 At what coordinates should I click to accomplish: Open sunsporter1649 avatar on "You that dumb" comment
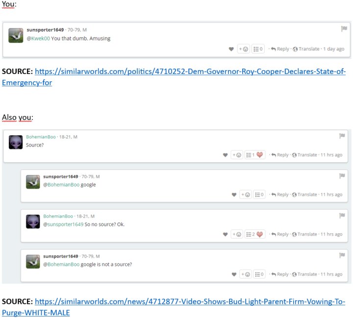tap(16, 35)
